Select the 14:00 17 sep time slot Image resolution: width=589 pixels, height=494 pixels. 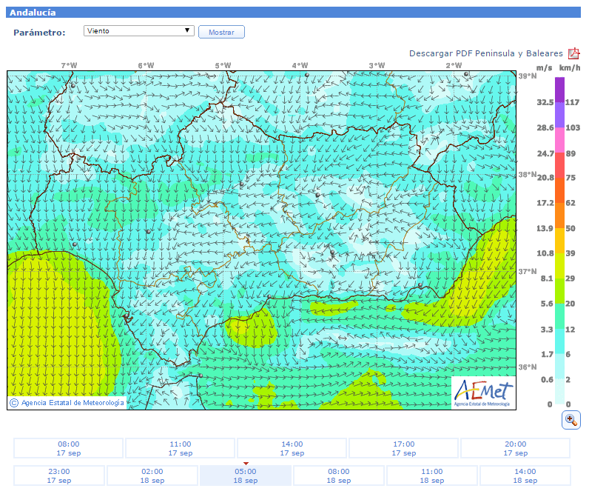pyautogui.click(x=292, y=448)
